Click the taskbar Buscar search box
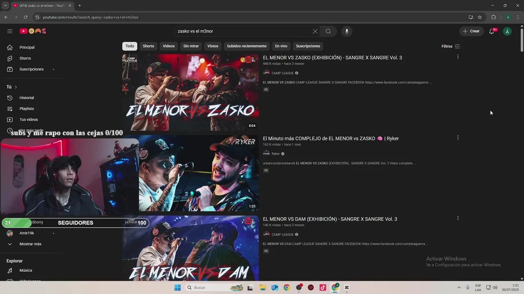The width and height of the screenshot is (524, 294). point(215,287)
